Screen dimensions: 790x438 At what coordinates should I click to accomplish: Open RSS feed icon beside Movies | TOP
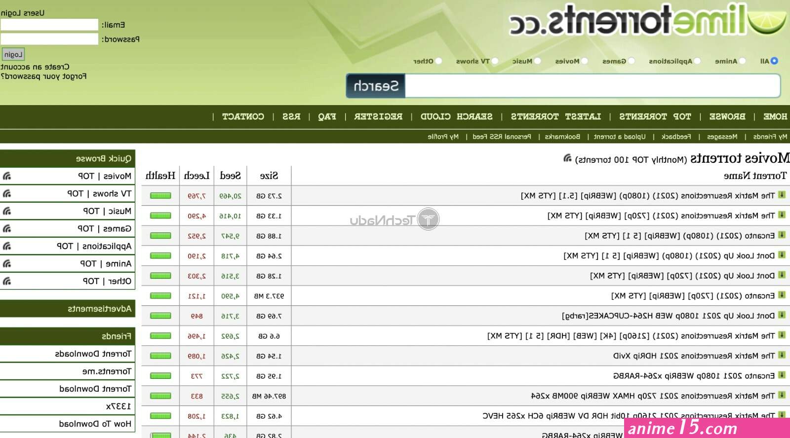coord(7,176)
